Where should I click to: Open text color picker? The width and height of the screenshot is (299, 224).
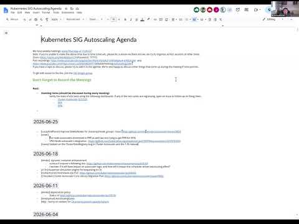142,19
